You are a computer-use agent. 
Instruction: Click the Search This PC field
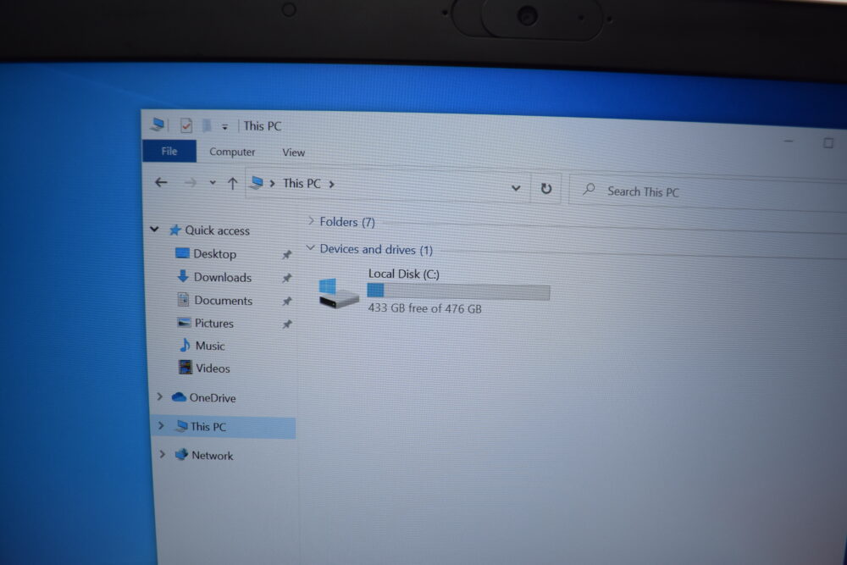click(x=707, y=192)
